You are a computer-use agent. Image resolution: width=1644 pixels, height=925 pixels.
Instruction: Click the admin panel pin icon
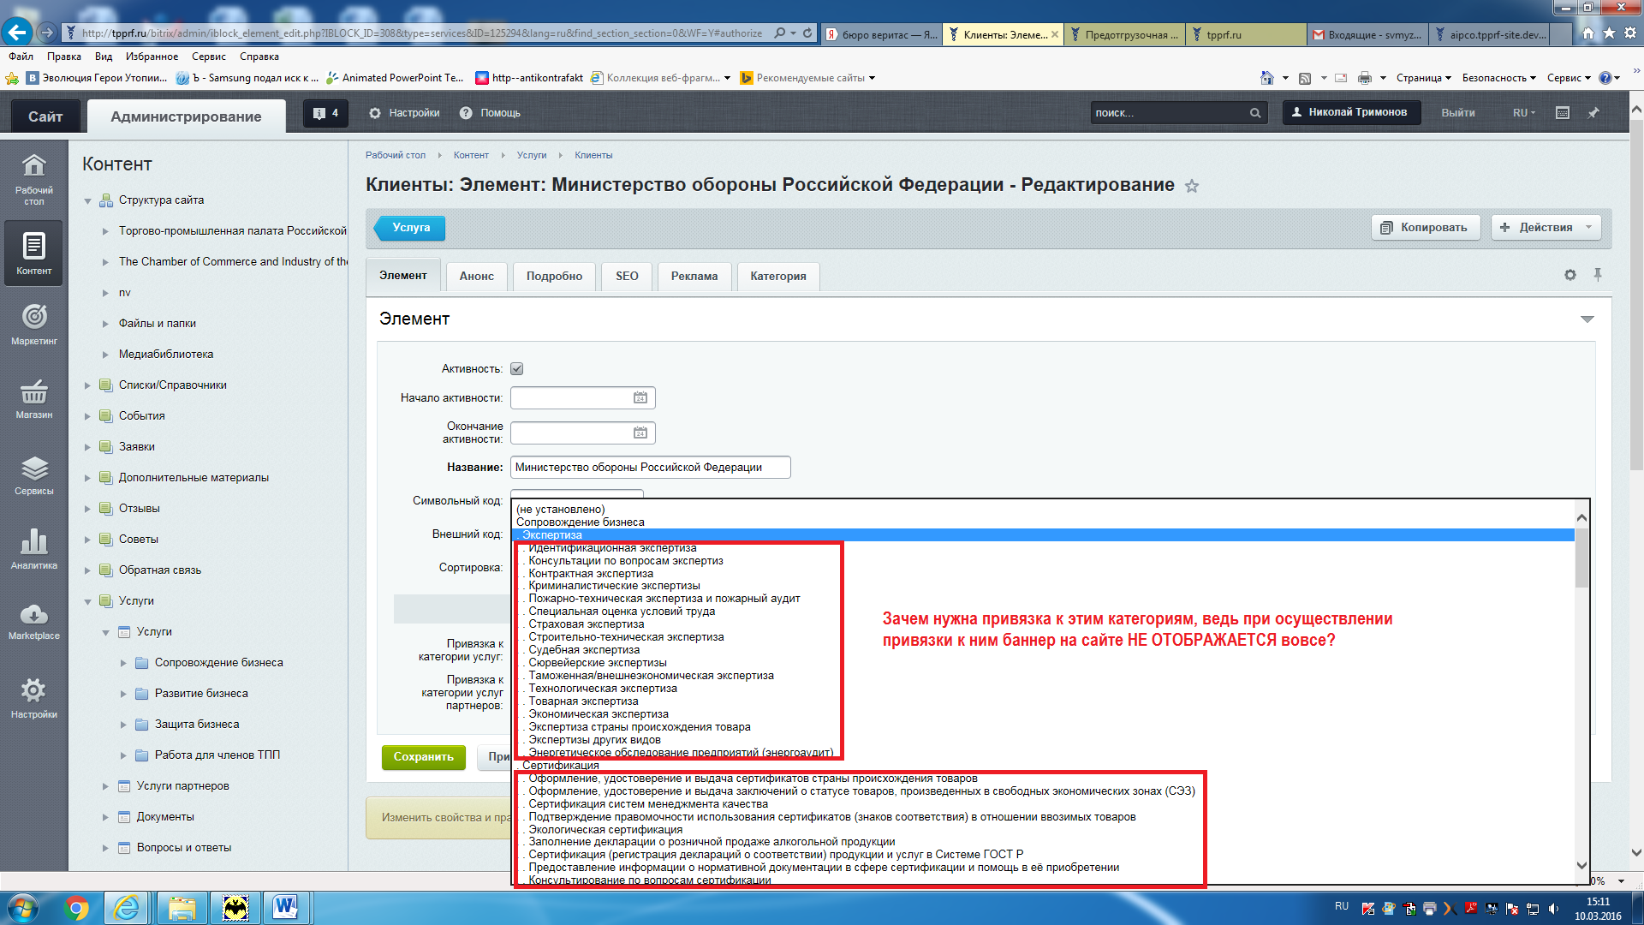coord(1593,113)
